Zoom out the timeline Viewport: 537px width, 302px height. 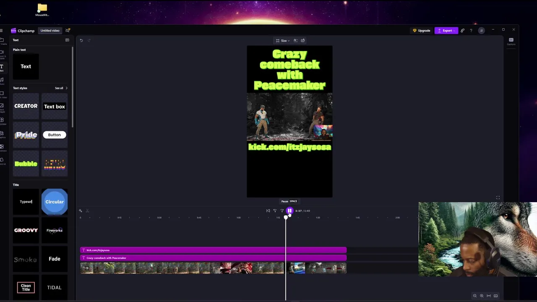pos(475,296)
